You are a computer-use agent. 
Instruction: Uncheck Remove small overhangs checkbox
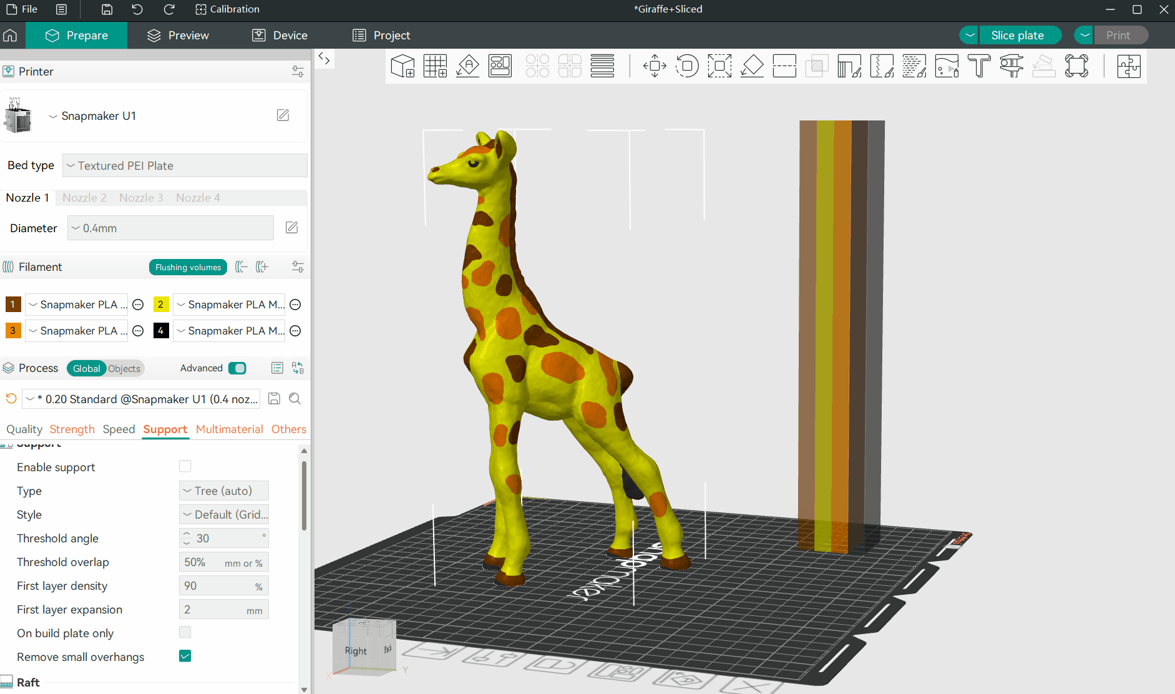tap(185, 656)
